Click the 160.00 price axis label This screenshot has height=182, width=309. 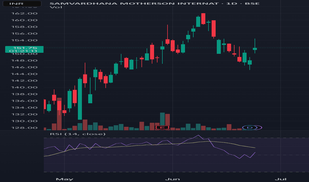coord(24,20)
